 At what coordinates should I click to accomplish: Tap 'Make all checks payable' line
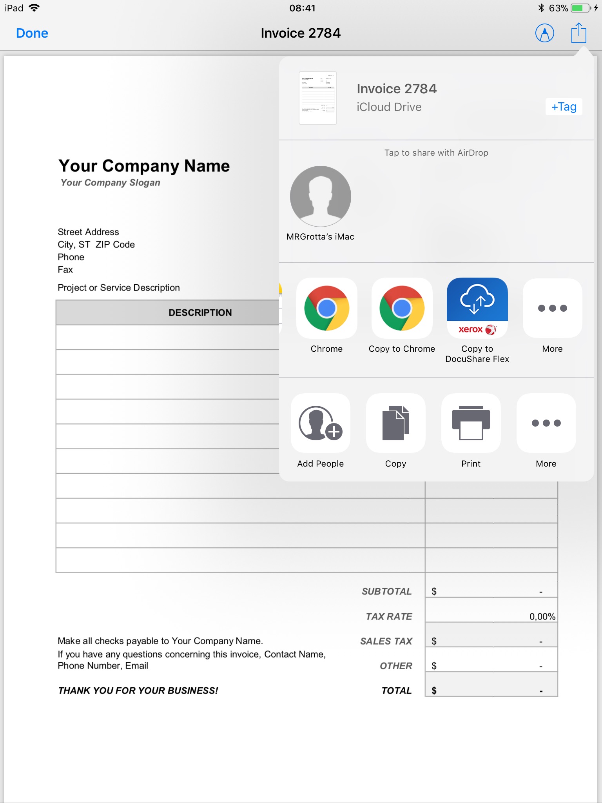coord(160,641)
